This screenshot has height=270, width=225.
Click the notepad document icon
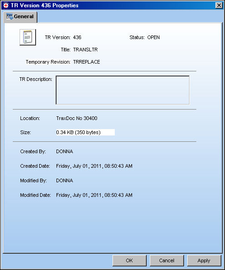click(x=28, y=37)
